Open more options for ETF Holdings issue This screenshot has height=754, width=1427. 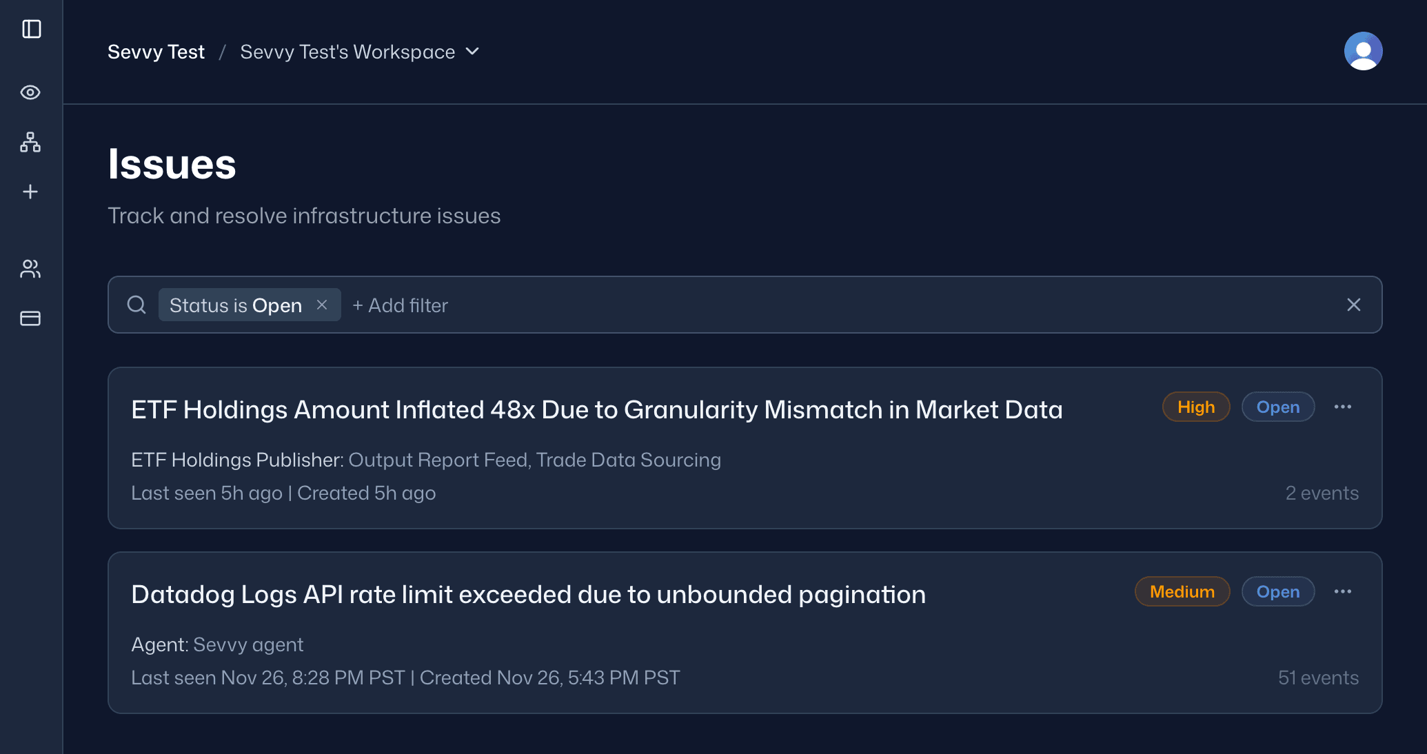coord(1342,407)
